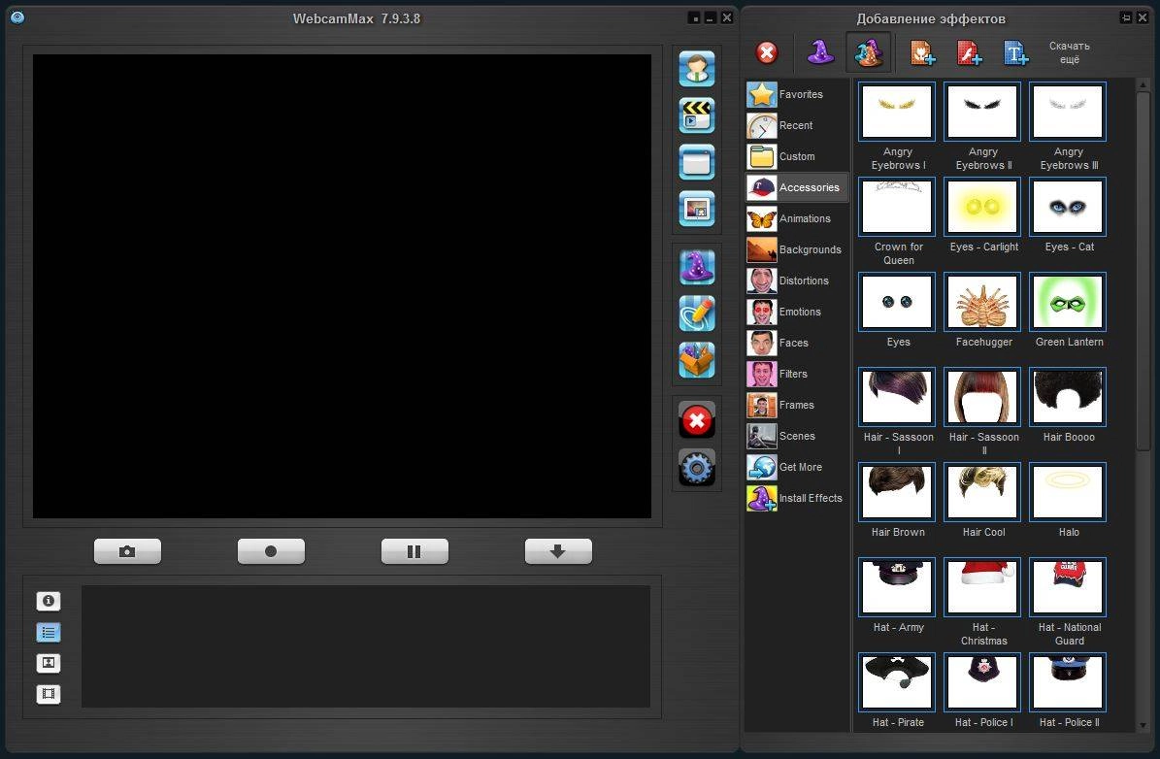Click the add Flash effect icon

(x=969, y=53)
